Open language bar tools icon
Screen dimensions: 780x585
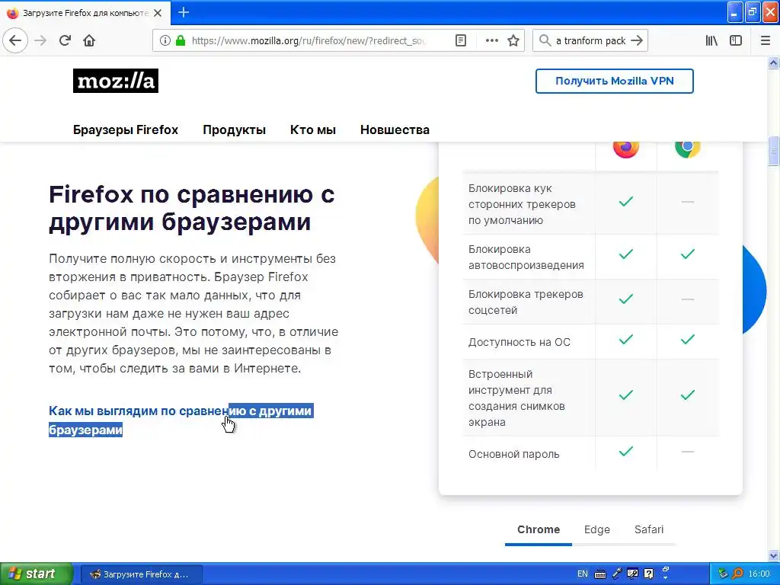pos(633,574)
